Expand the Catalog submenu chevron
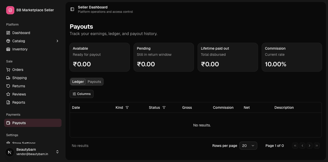328x162 pixels. [57, 41]
